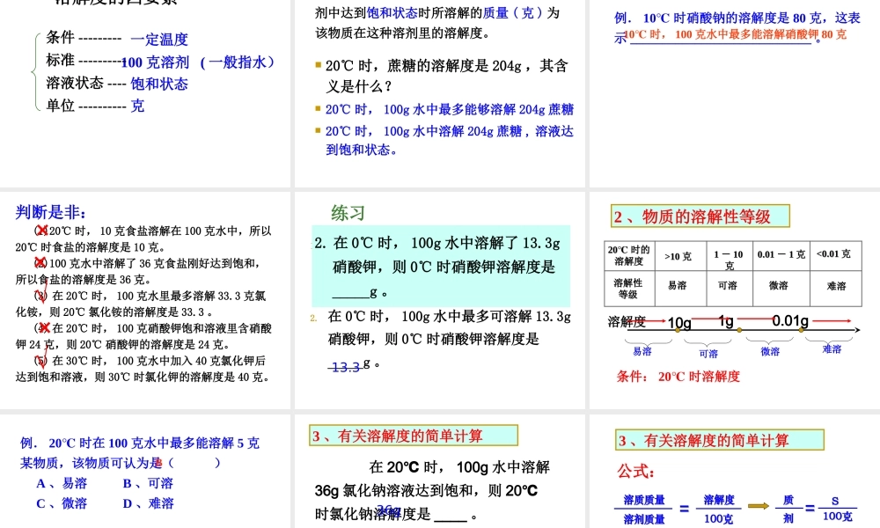Click the table cell <0.01 克
The height and width of the screenshot is (528, 880).
[836, 256]
